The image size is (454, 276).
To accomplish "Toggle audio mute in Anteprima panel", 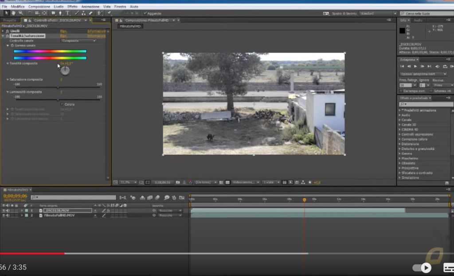I will 437,66.
